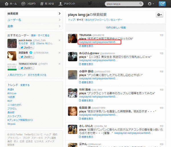
Task: Select 画像 in the sidebar list
Action: 34,26
